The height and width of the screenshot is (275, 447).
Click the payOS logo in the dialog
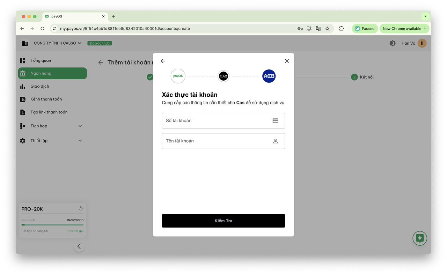point(178,76)
